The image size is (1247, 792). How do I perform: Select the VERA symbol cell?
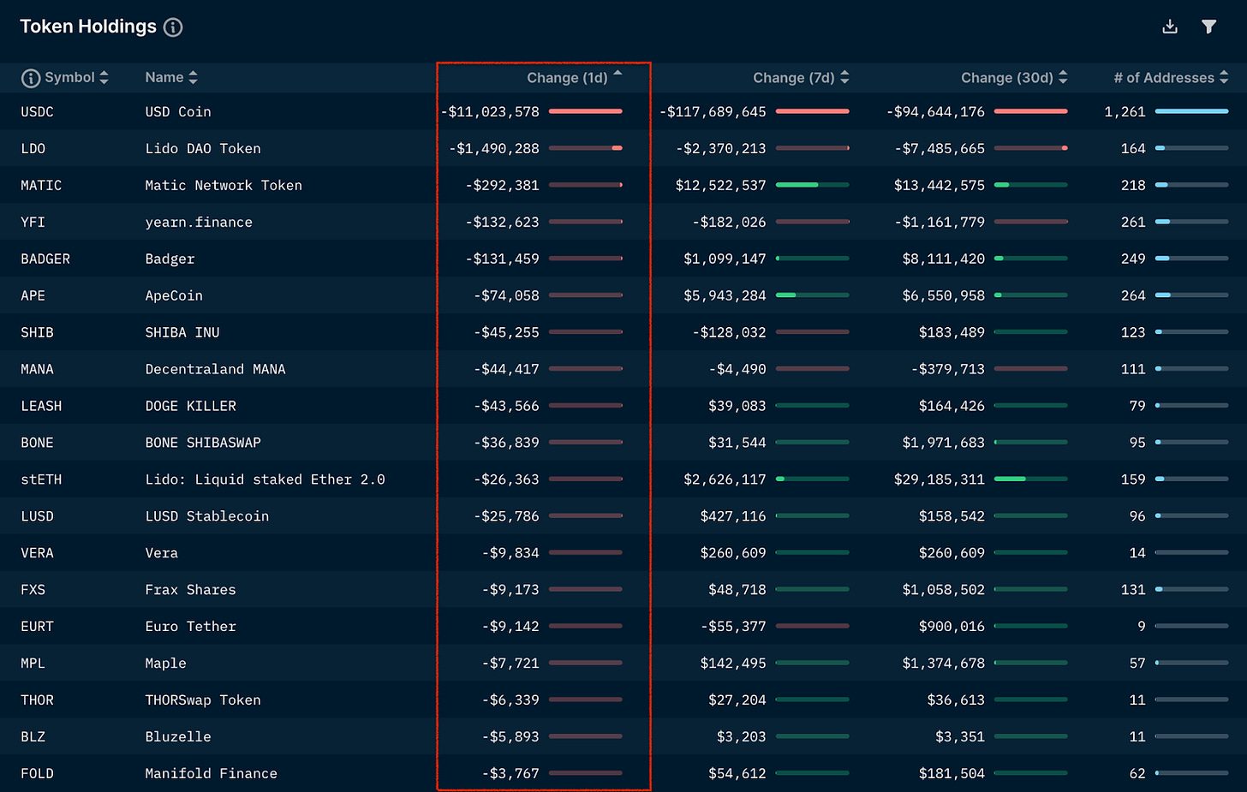37,554
